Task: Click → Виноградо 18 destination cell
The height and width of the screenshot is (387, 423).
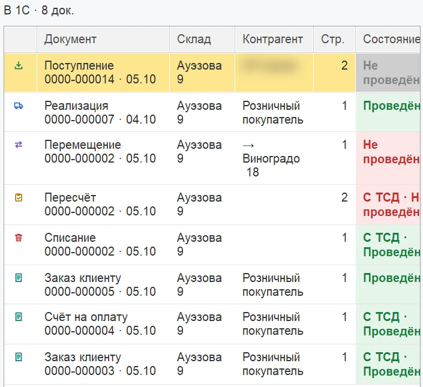Action: 271,158
